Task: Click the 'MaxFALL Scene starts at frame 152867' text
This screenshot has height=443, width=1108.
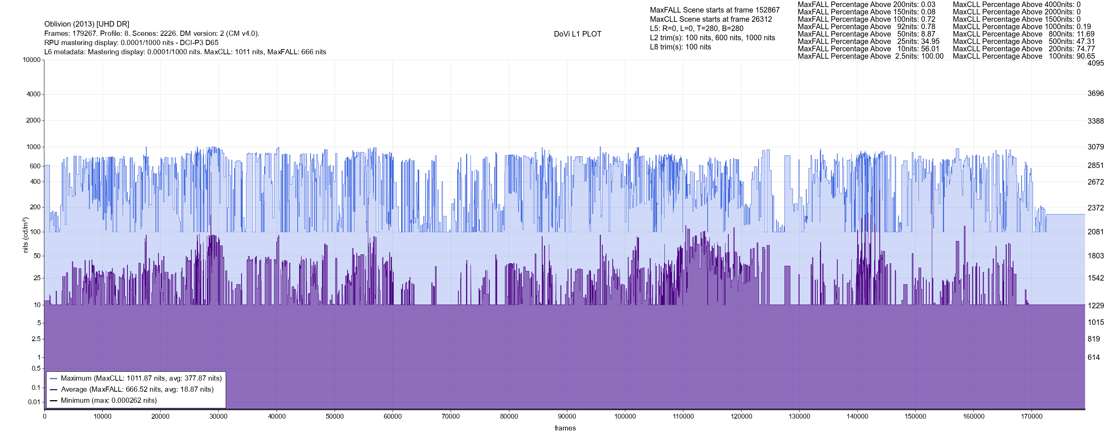Action: pos(714,10)
